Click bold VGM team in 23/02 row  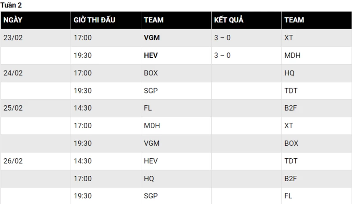152,38
